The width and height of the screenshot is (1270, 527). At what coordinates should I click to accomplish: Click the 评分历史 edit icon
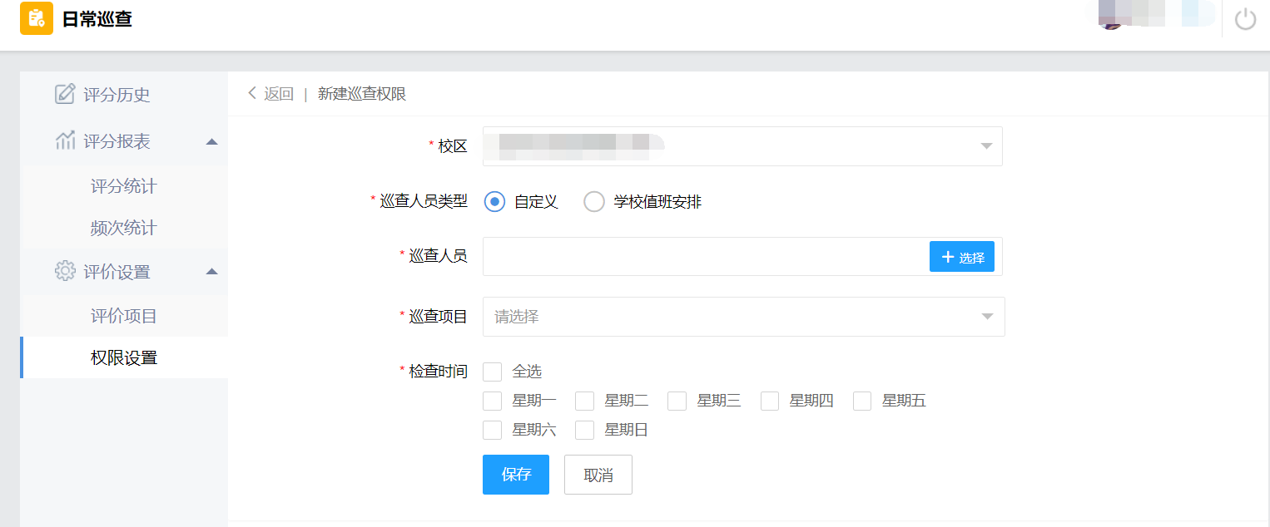(65, 95)
